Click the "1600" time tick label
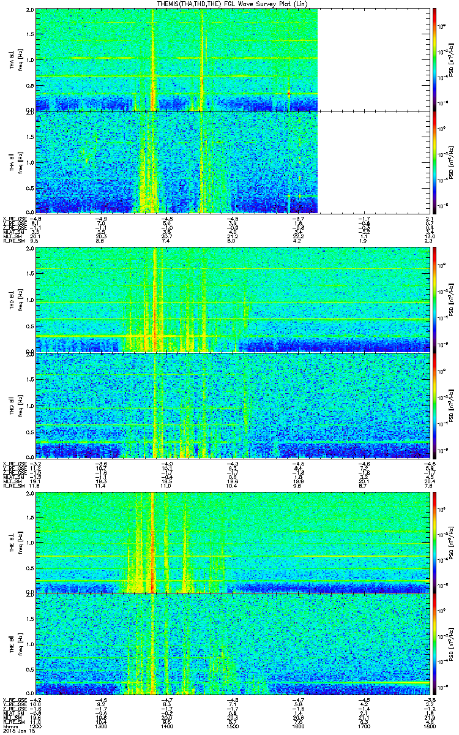This screenshot has width=459, height=735. (x=298, y=725)
